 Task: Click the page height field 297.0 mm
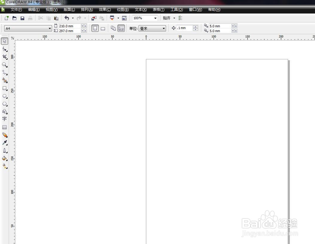(70, 31)
